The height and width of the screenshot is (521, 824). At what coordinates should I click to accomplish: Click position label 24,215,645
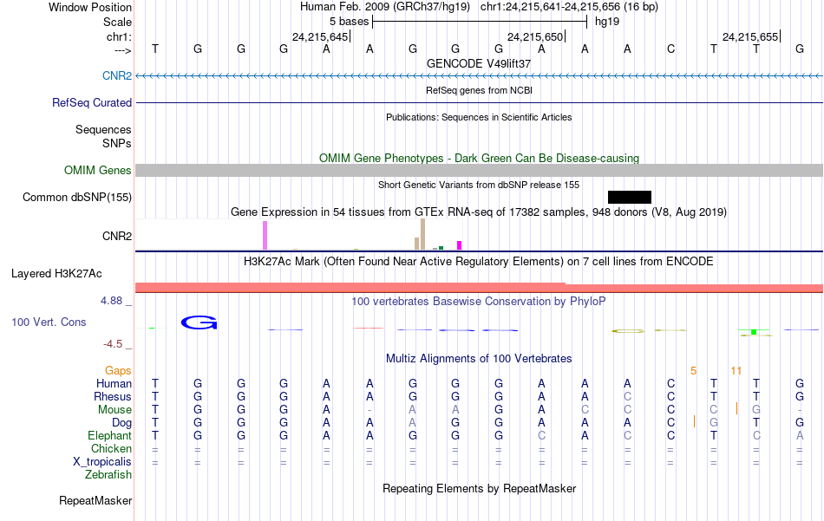point(321,36)
